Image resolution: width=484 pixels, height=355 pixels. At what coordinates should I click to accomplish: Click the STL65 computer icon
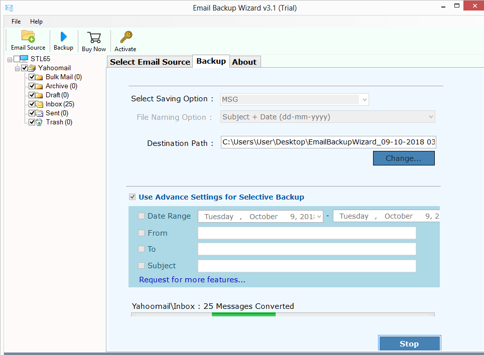coord(24,59)
